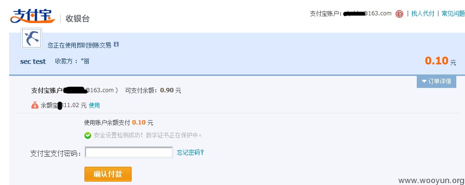The image size is (465, 185).
Task: Click the Yu'e Bao money bag icon
Action: (x=35, y=105)
